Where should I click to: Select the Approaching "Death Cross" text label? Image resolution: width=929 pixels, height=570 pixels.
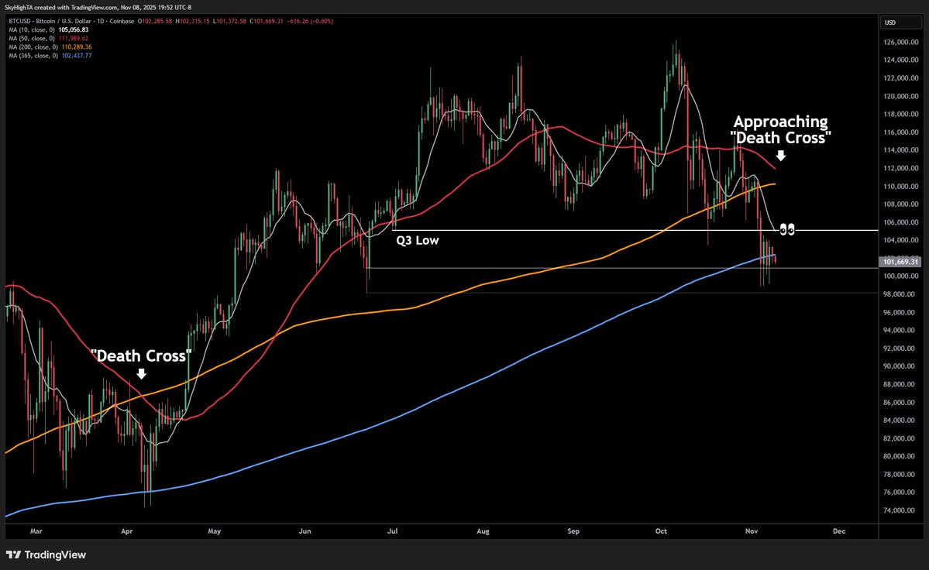pos(781,129)
